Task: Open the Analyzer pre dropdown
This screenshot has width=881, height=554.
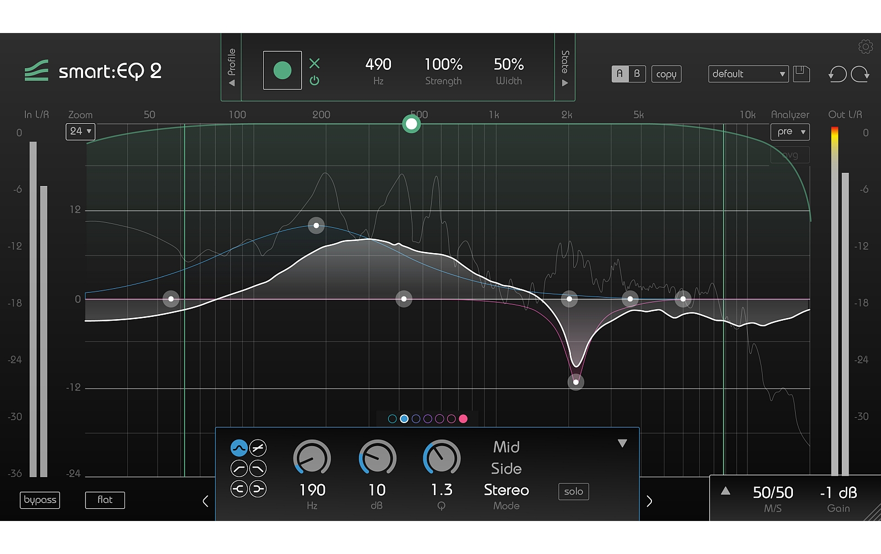Action: click(x=790, y=131)
